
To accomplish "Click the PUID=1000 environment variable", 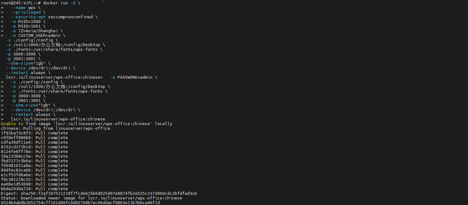I will point(29,22).
